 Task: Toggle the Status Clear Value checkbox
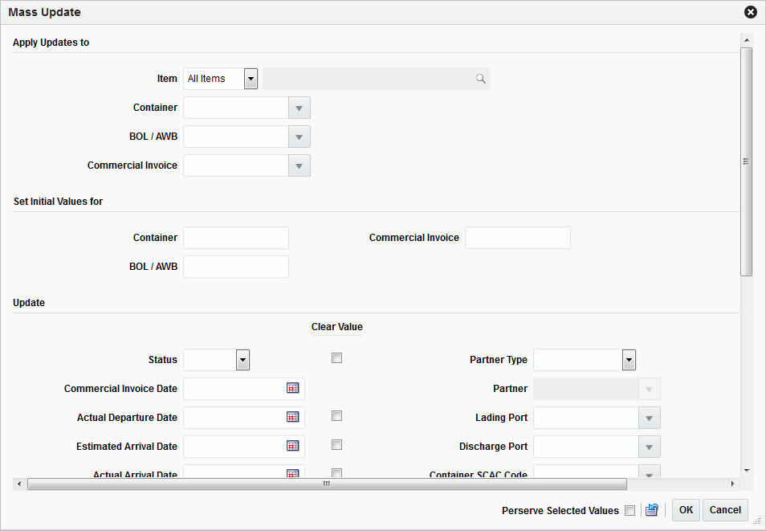pos(336,358)
